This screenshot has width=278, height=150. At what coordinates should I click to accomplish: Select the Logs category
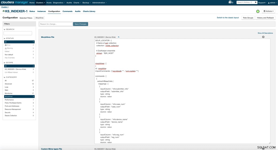click(x=19, y=87)
